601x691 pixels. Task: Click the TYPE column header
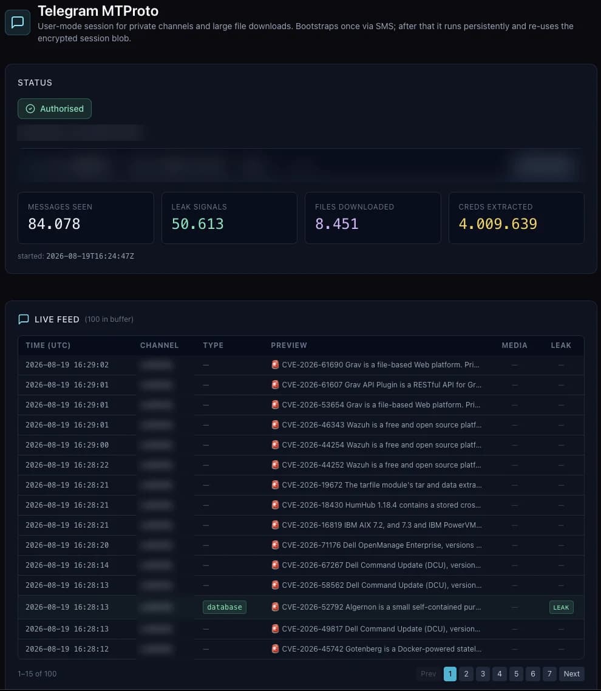pyautogui.click(x=213, y=345)
